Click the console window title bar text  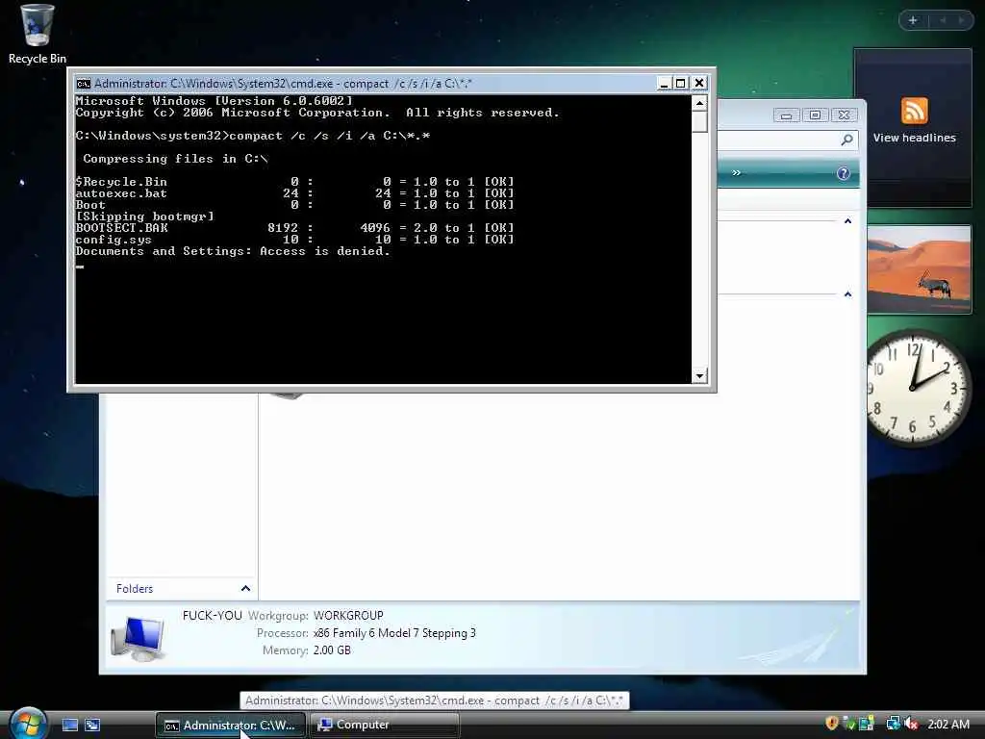(283, 84)
